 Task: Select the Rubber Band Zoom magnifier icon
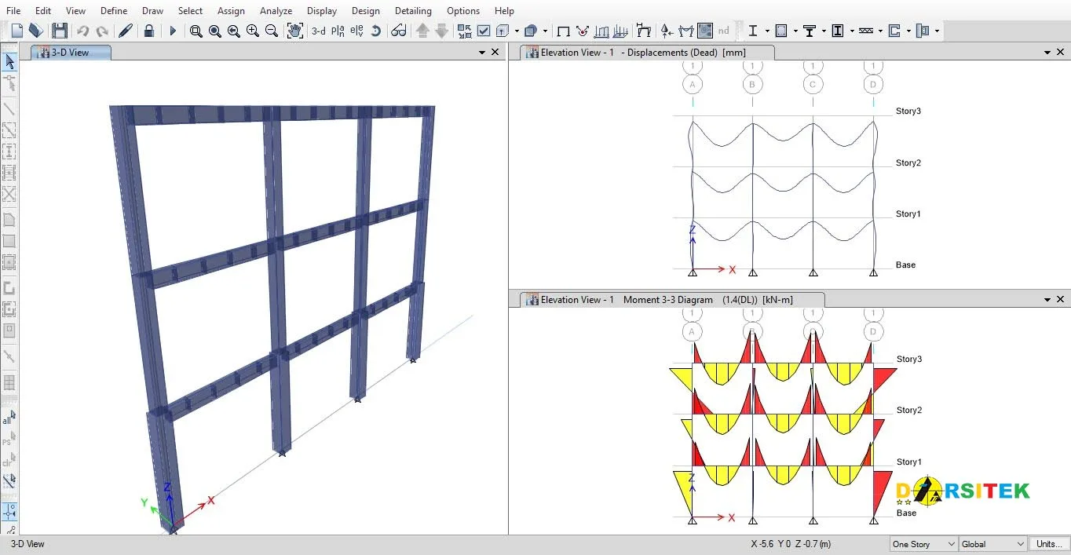(x=196, y=31)
